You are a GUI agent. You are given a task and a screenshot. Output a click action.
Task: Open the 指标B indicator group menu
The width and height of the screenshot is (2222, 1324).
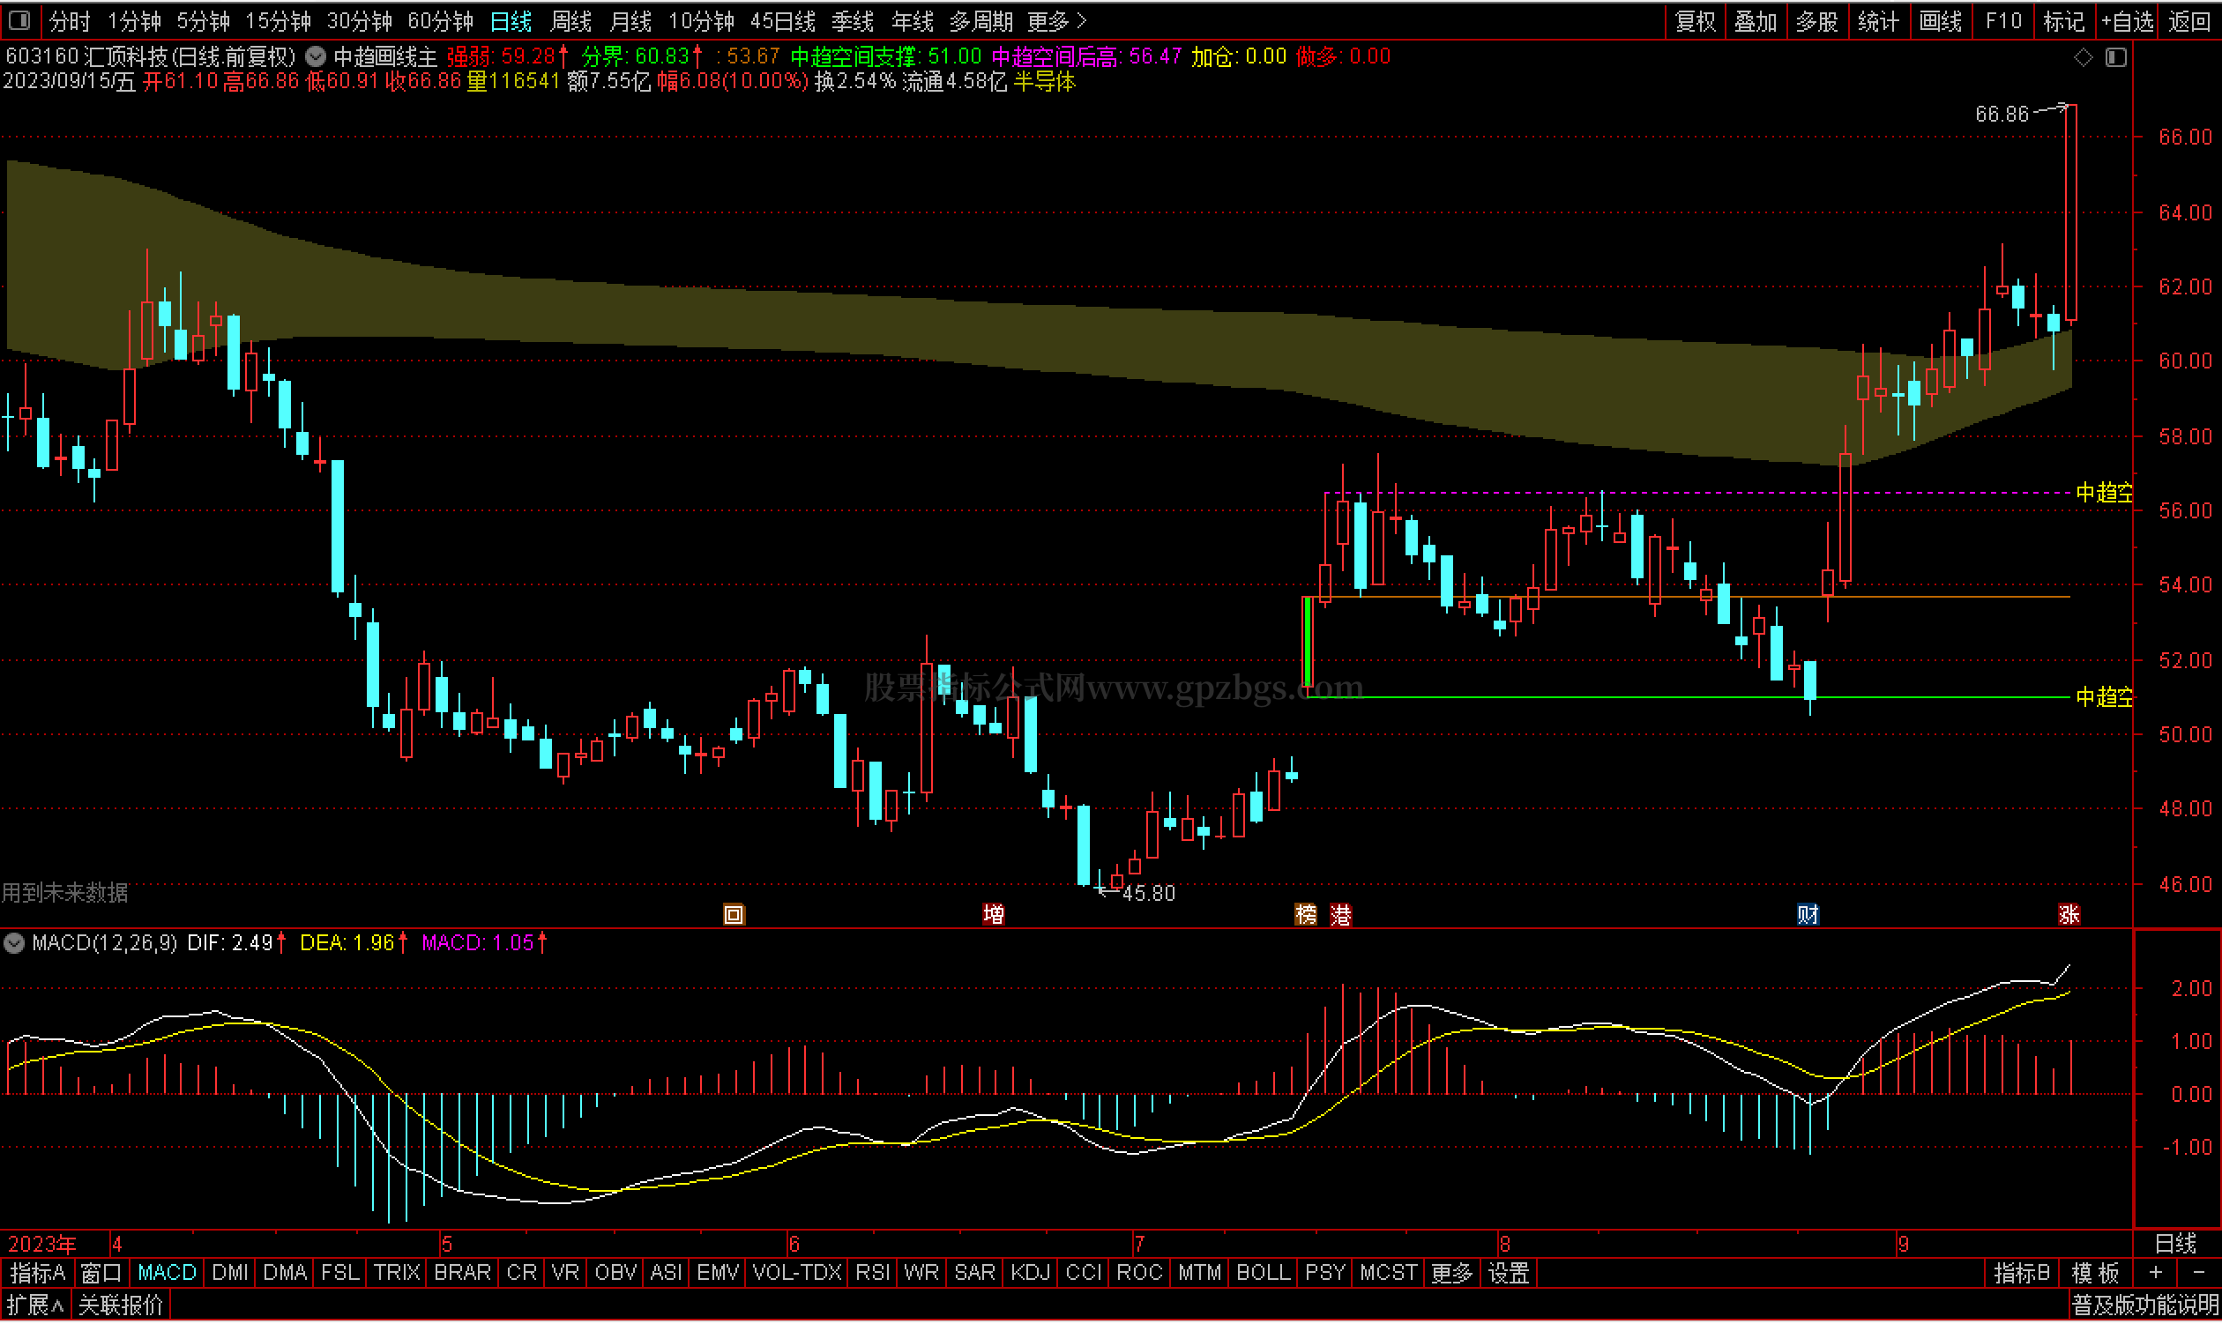pos(2022,1274)
